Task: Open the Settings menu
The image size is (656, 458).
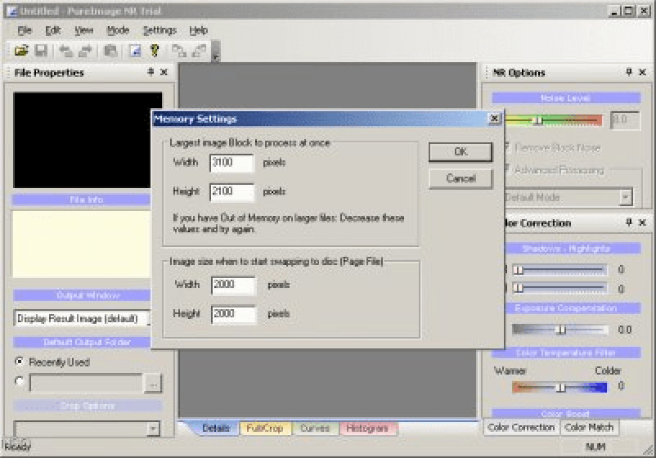Action: coord(160,30)
